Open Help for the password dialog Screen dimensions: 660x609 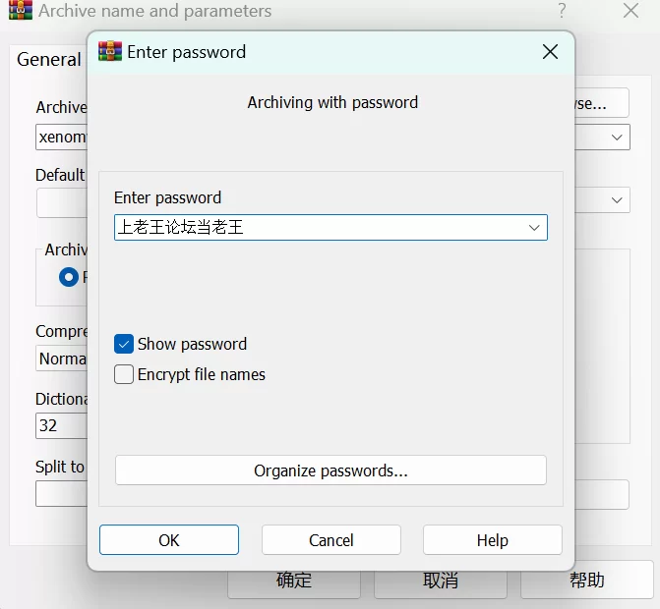pyautogui.click(x=492, y=540)
